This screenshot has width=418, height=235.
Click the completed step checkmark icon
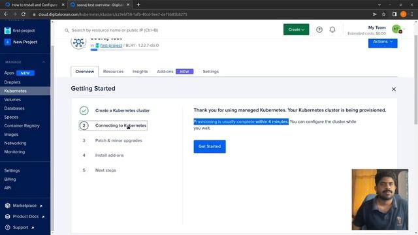(x=84, y=110)
